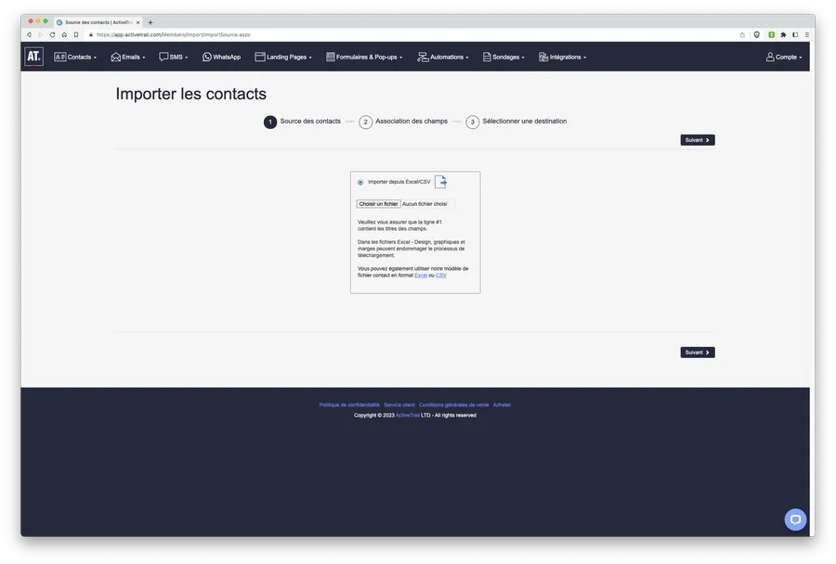
Task: Click step 1 Source des contacts
Action: tap(302, 122)
